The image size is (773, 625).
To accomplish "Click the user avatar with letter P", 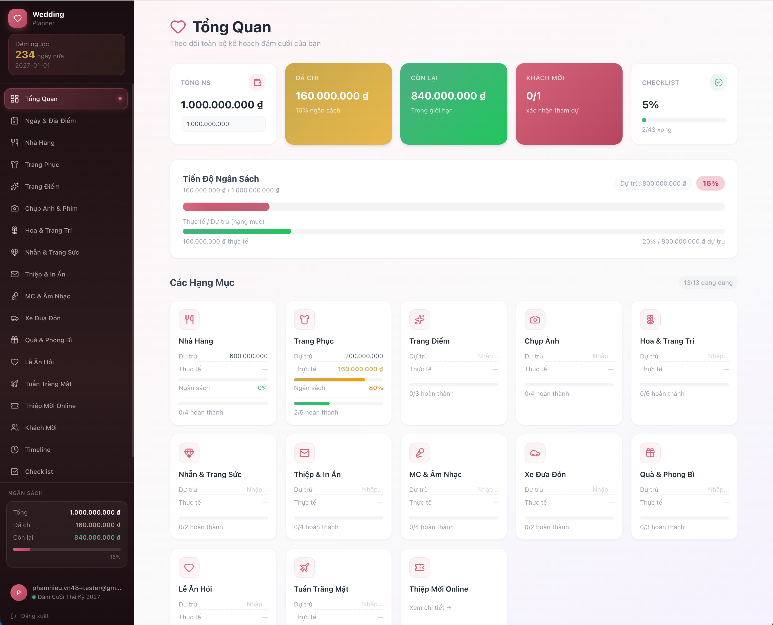I will (x=19, y=593).
